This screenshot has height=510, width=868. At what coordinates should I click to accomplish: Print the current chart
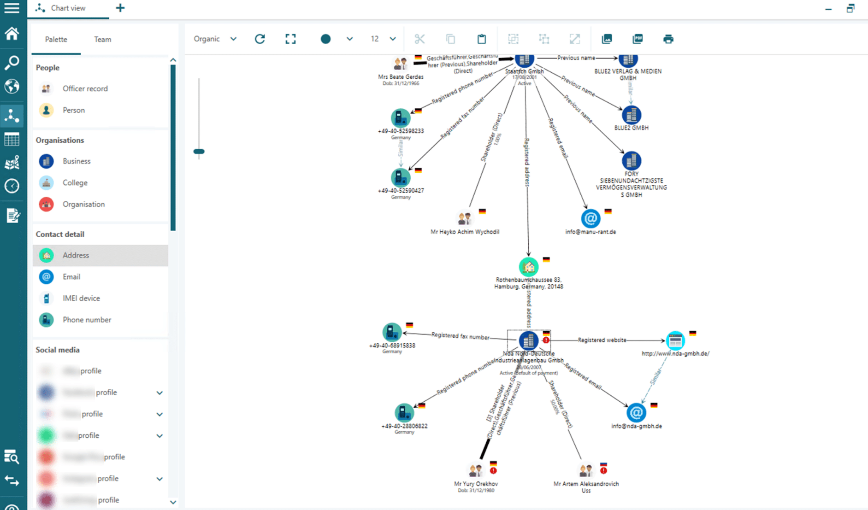click(x=668, y=39)
